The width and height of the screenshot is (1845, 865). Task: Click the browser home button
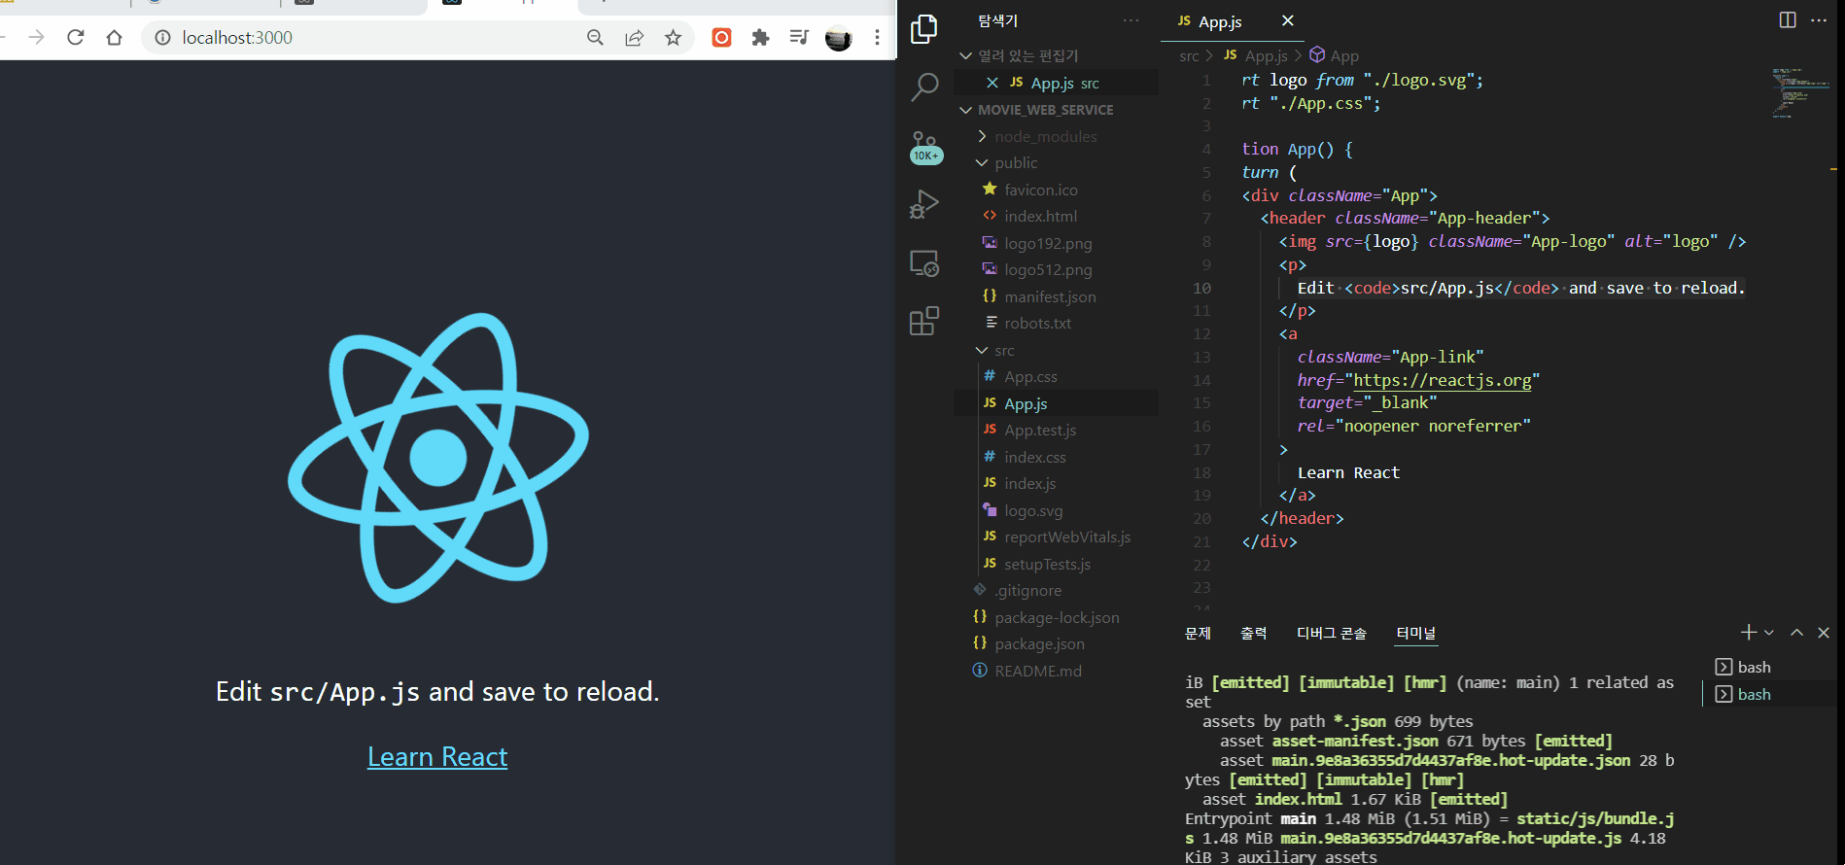(x=114, y=37)
